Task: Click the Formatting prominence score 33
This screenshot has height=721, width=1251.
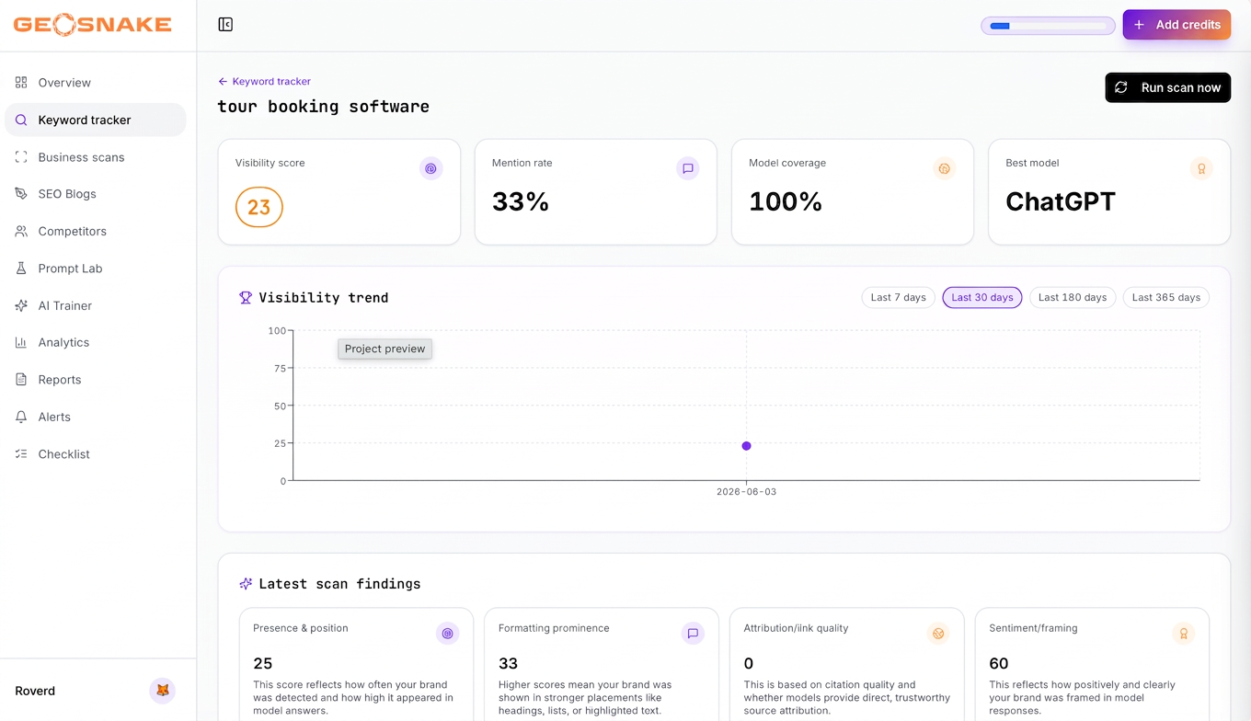Action: [x=509, y=663]
